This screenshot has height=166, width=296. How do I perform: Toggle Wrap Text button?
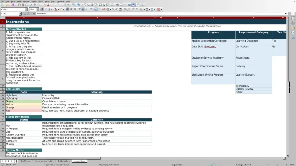pos(91,9)
